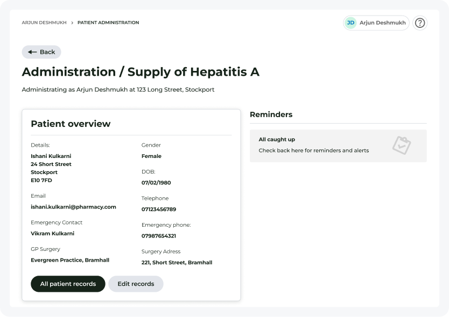
Task: Open All patient records
Action: click(x=68, y=284)
